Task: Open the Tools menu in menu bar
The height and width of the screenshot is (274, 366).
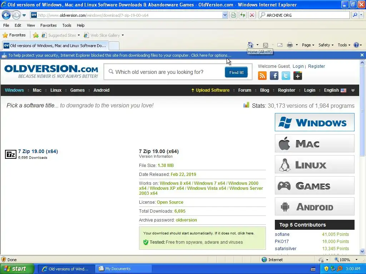Action: [x=67, y=25]
